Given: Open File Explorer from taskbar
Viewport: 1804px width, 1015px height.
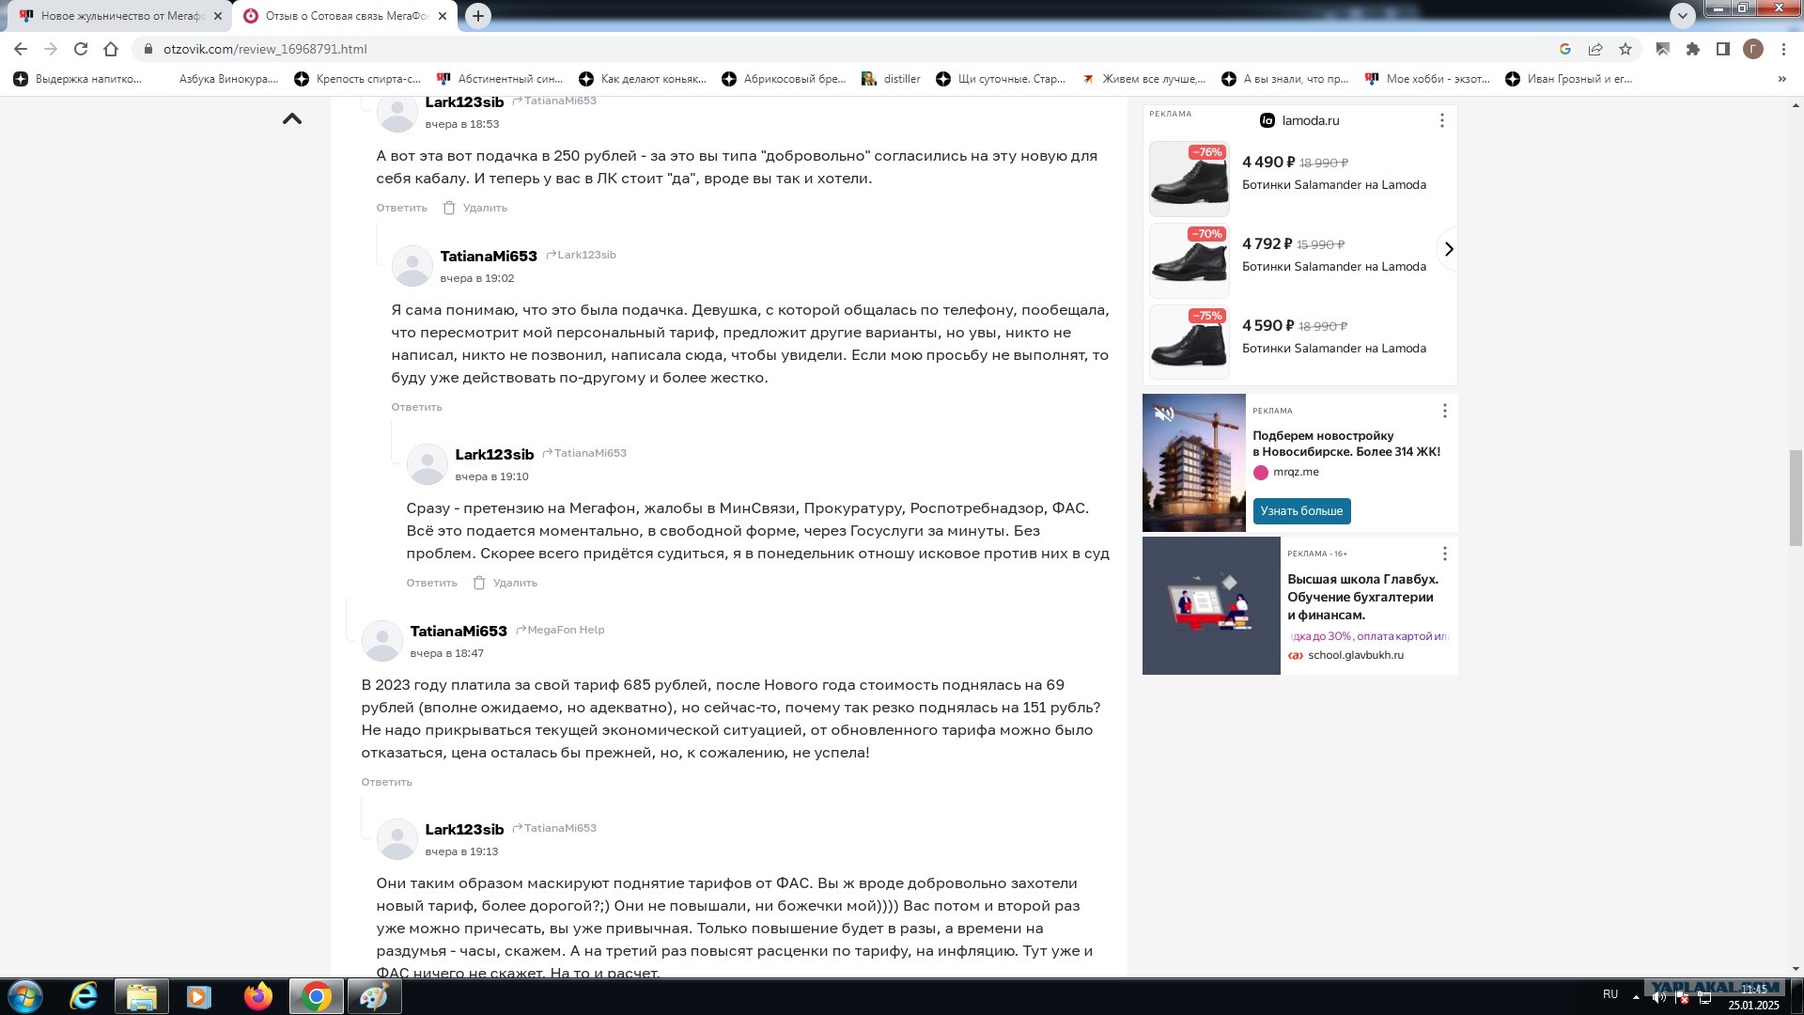Looking at the screenshot, I should coord(141,996).
